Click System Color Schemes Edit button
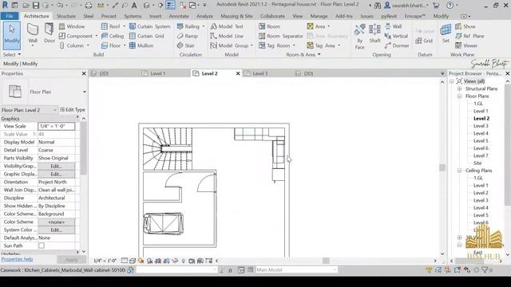Viewport: 511px width, 287px height. pyautogui.click(x=56, y=230)
